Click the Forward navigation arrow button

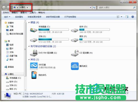8,8
